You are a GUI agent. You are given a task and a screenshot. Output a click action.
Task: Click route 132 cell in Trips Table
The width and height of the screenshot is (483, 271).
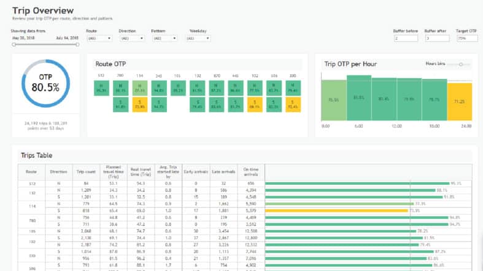(32, 193)
